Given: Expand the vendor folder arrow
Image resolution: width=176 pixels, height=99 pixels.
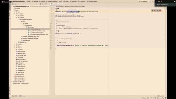Looking at the screenshot, I should coord(13,8).
